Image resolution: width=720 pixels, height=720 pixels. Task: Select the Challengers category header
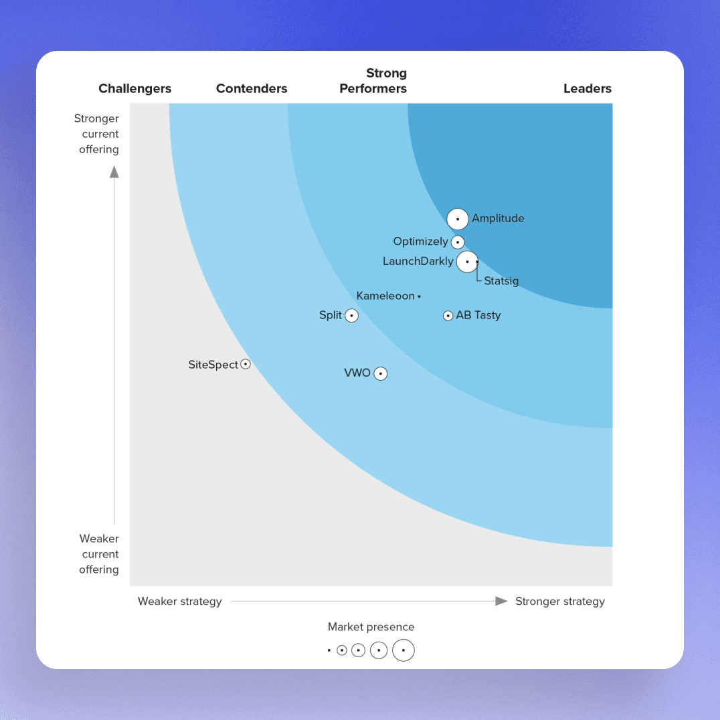pos(134,88)
